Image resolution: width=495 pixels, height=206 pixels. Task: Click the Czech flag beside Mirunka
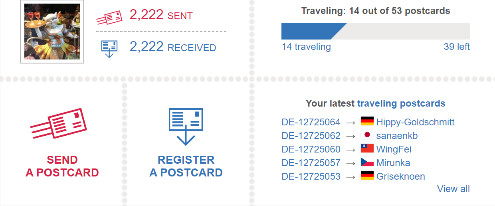click(x=367, y=162)
